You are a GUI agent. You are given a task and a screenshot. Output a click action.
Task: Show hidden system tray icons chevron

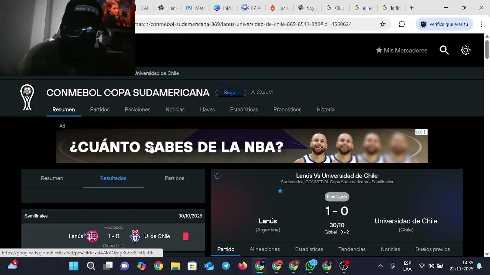coord(380,266)
